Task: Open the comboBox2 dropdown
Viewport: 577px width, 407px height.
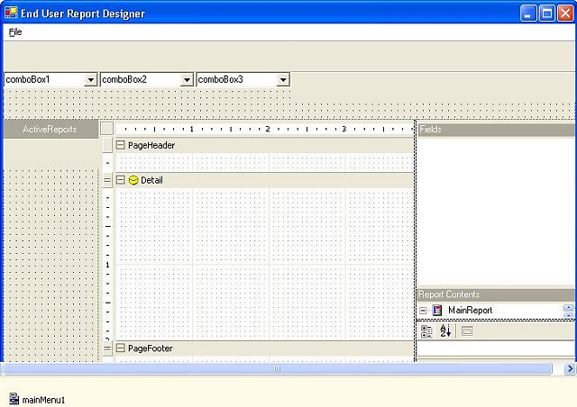Action: point(187,79)
